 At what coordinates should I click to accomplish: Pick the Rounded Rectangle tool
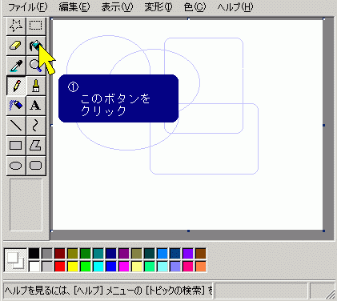point(36,166)
